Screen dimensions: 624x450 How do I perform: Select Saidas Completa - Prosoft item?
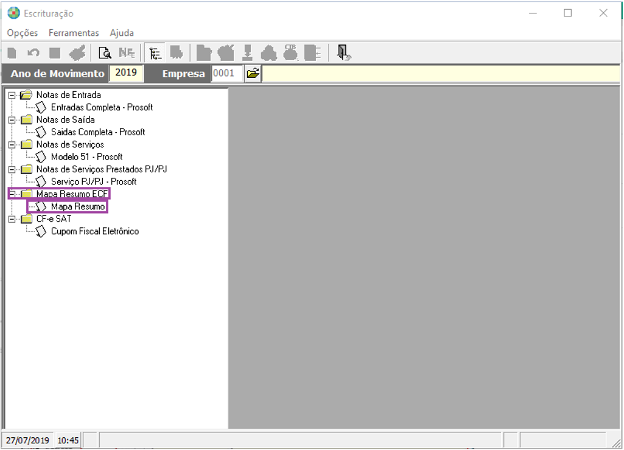98,132
